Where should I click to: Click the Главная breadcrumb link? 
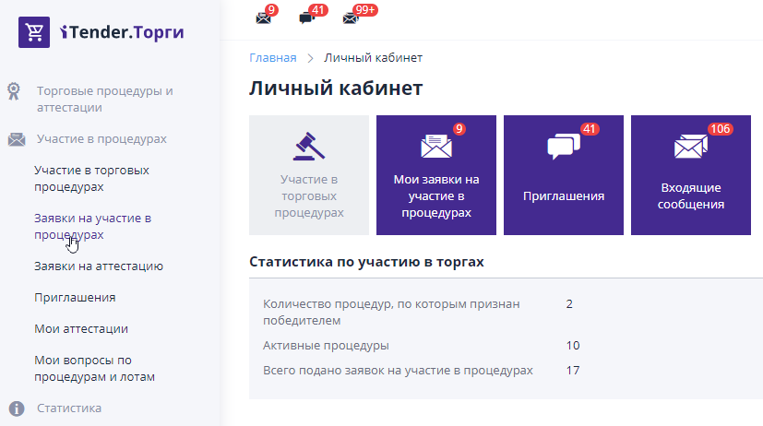point(273,58)
